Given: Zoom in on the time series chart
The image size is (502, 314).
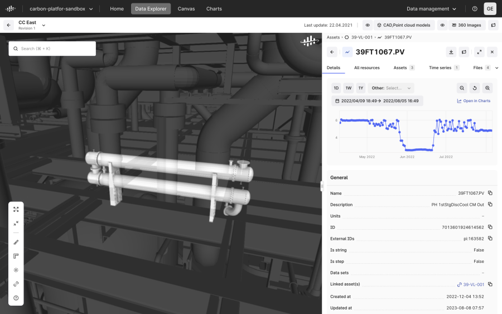Looking at the screenshot, I should coord(487,88).
